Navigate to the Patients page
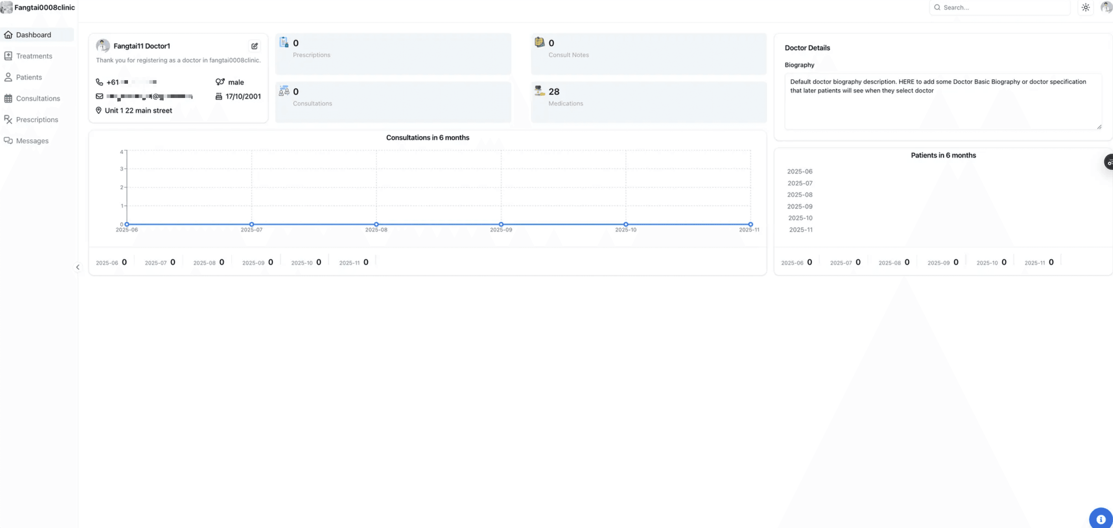The image size is (1113, 528). pyautogui.click(x=29, y=77)
